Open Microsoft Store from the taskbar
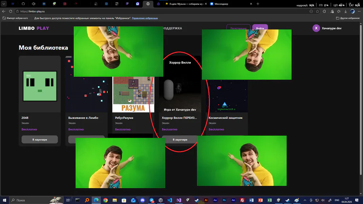The image size is (363, 204). [x=124, y=200]
